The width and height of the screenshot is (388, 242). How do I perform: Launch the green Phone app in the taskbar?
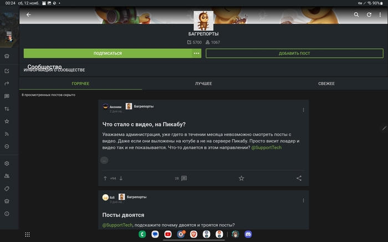pos(142,234)
